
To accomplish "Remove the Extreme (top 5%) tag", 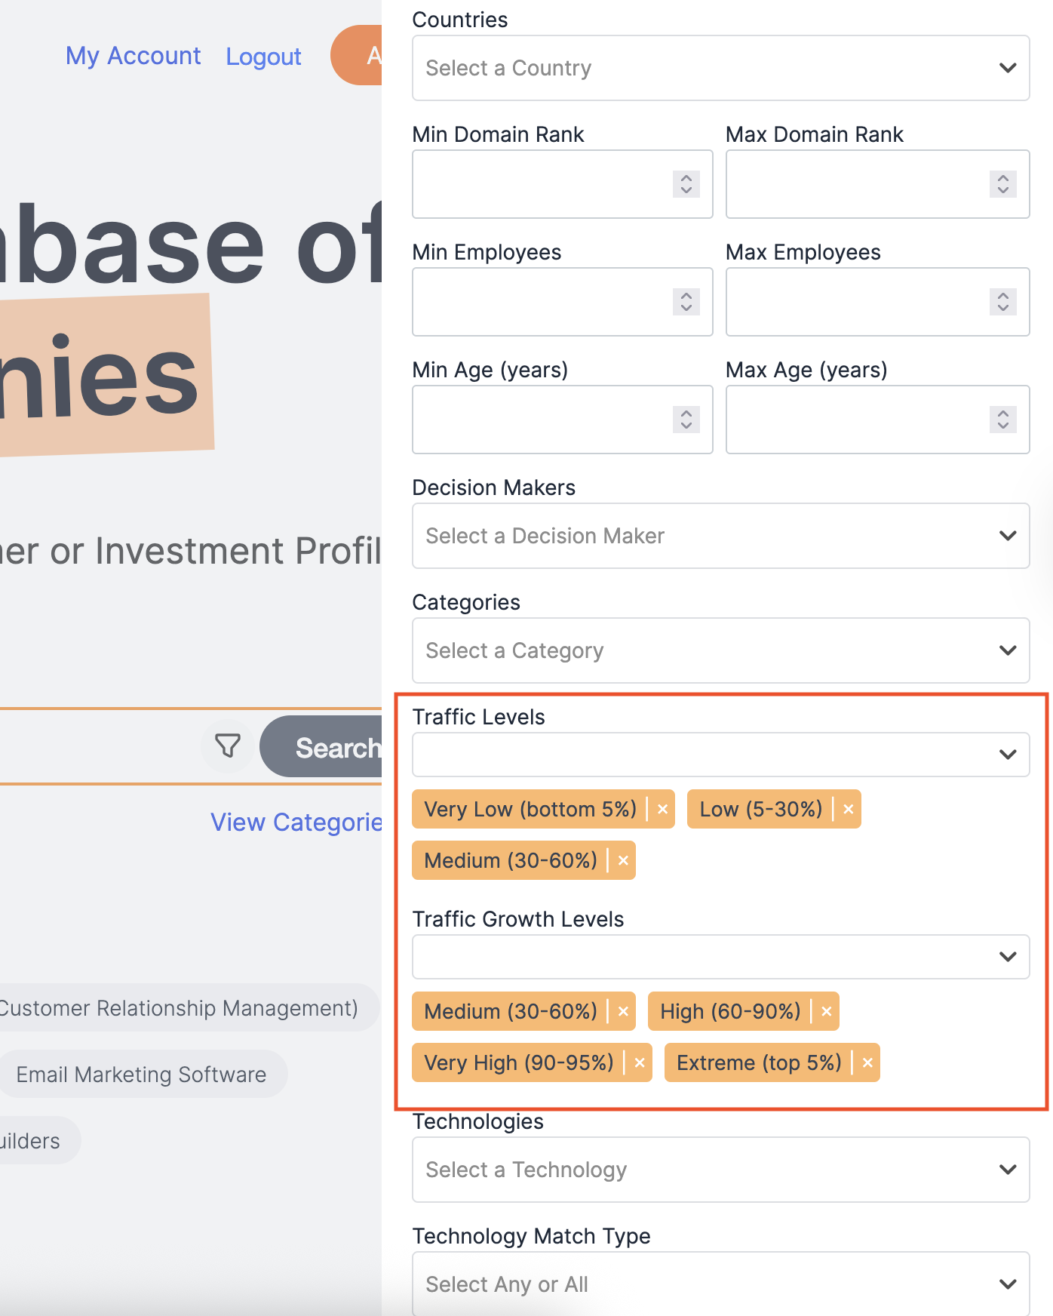I will [867, 1062].
